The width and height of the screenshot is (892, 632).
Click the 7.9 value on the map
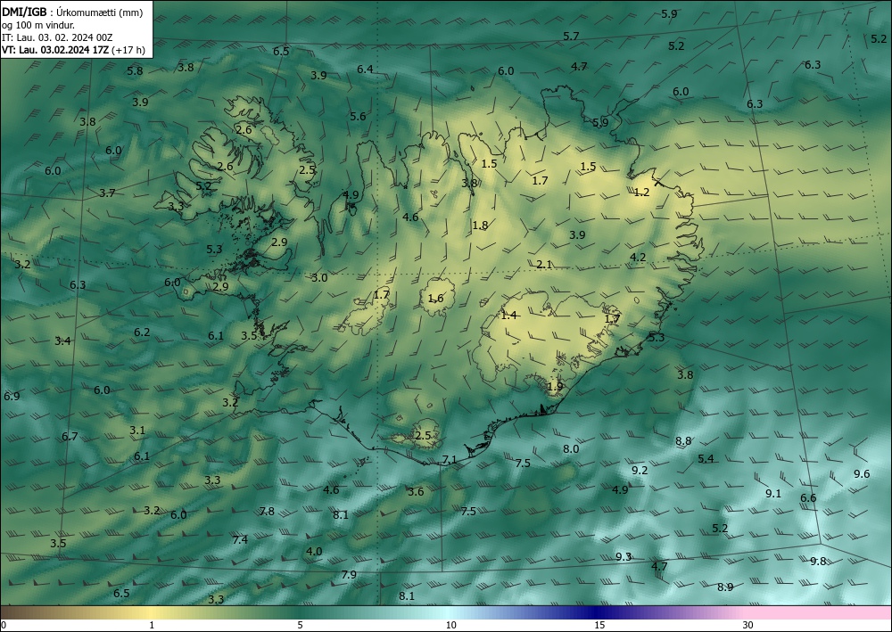tap(349, 575)
